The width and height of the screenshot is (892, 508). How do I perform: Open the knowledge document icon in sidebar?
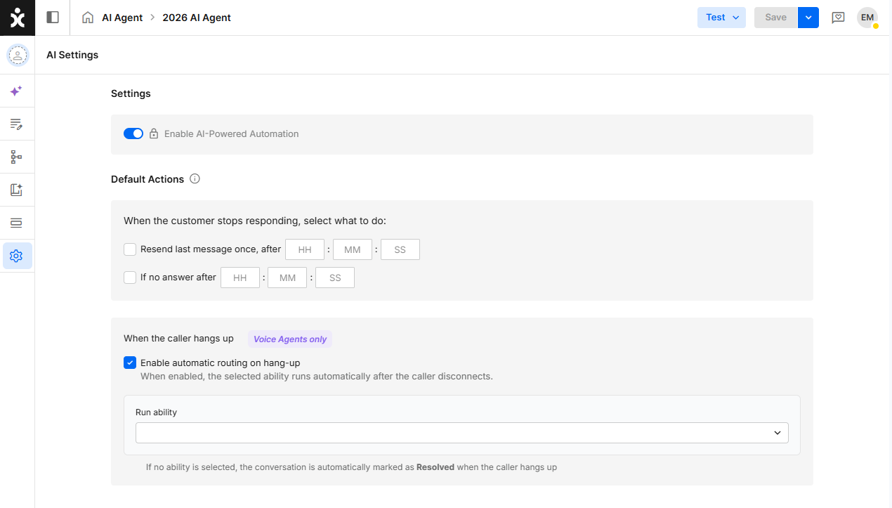[x=16, y=190]
